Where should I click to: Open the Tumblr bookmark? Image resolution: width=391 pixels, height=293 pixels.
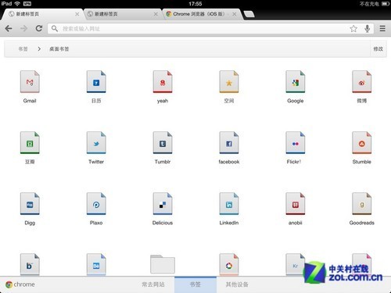click(x=163, y=147)
